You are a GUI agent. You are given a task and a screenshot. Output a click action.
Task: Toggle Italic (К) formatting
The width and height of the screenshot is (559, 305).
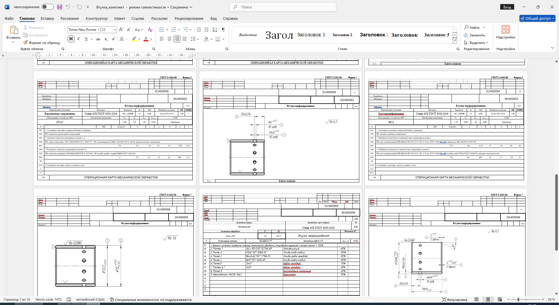(x=78, y=39)
